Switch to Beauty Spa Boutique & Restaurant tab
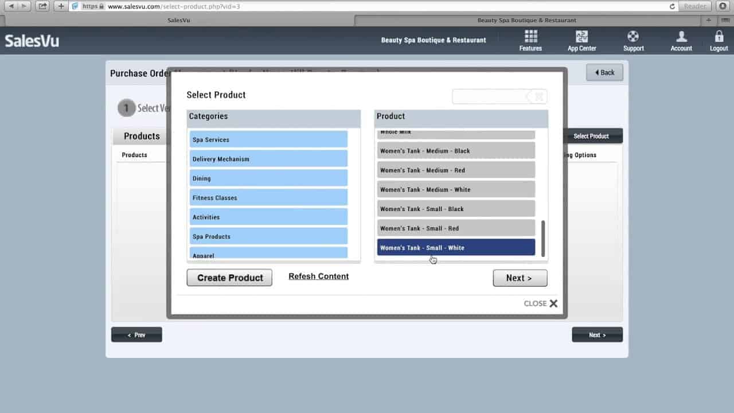Screen dimensions: 734x413 527,20
